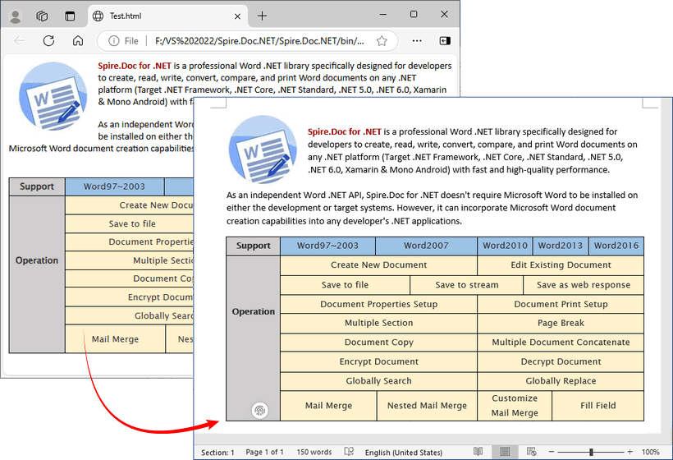Click 'Spire.Doc for .NET' heading in browser
Image resolution: width=673 pixels, height=460 pixels.
tap(135, 66)
